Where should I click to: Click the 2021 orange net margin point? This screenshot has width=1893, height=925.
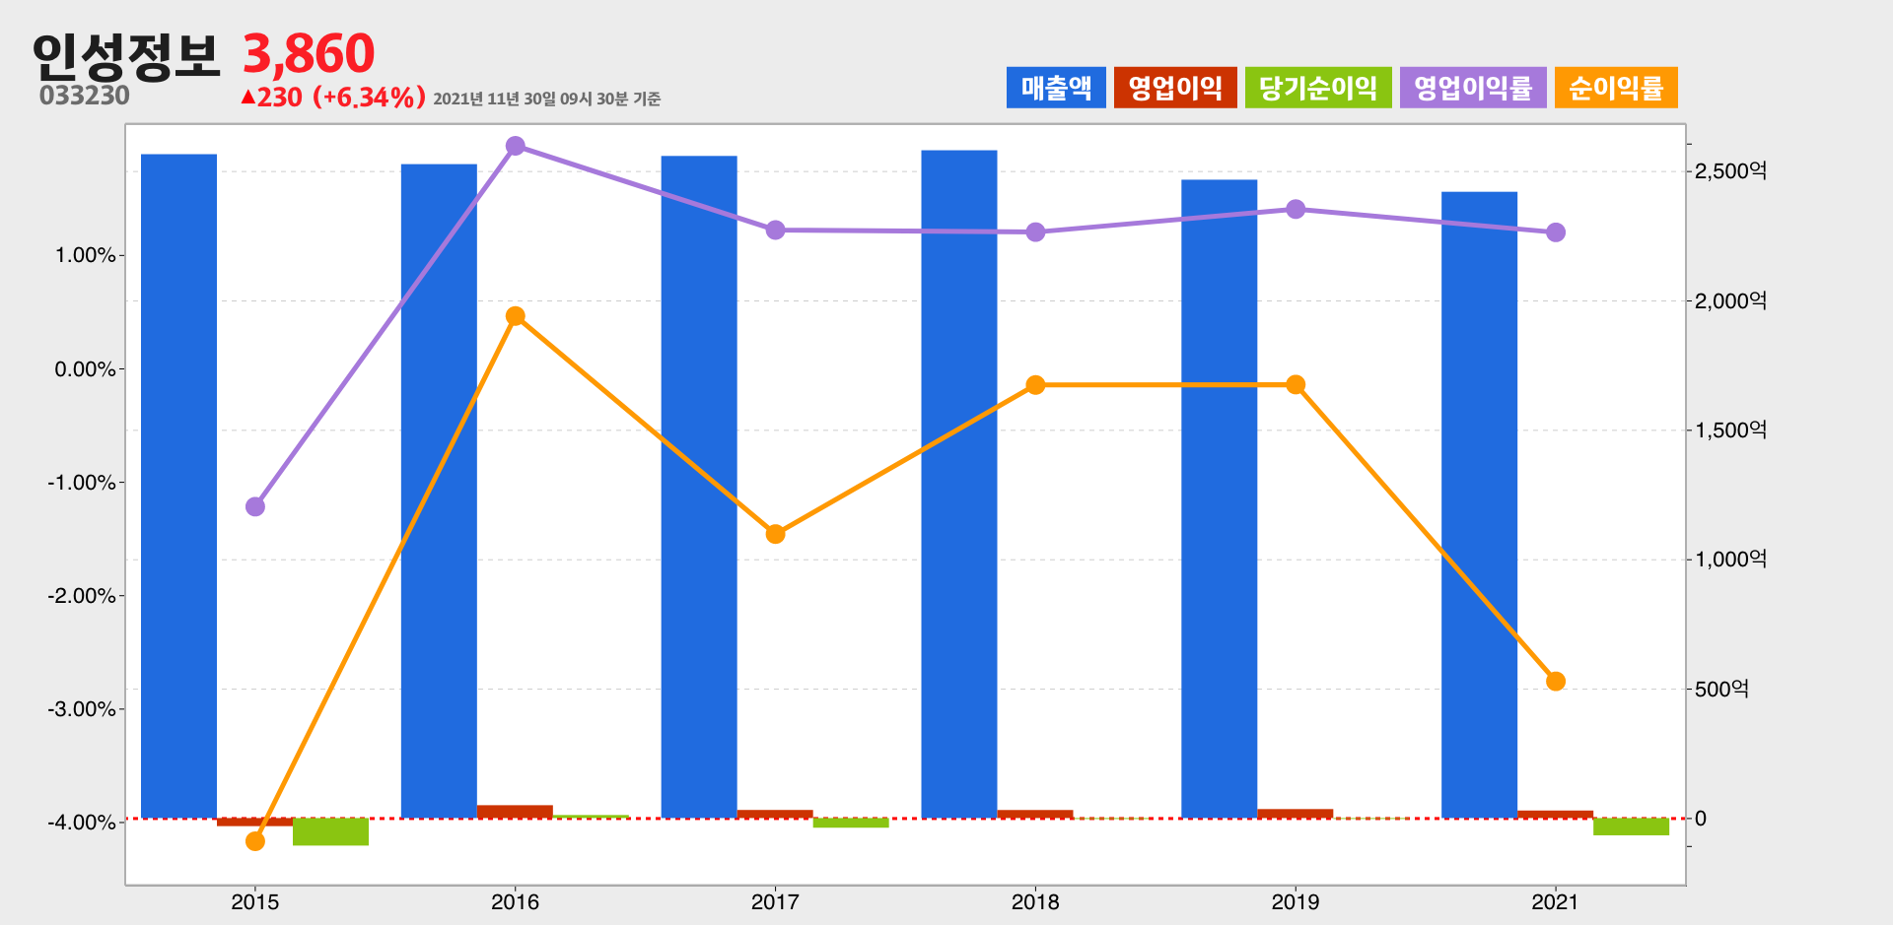[x=1556, y=682]
